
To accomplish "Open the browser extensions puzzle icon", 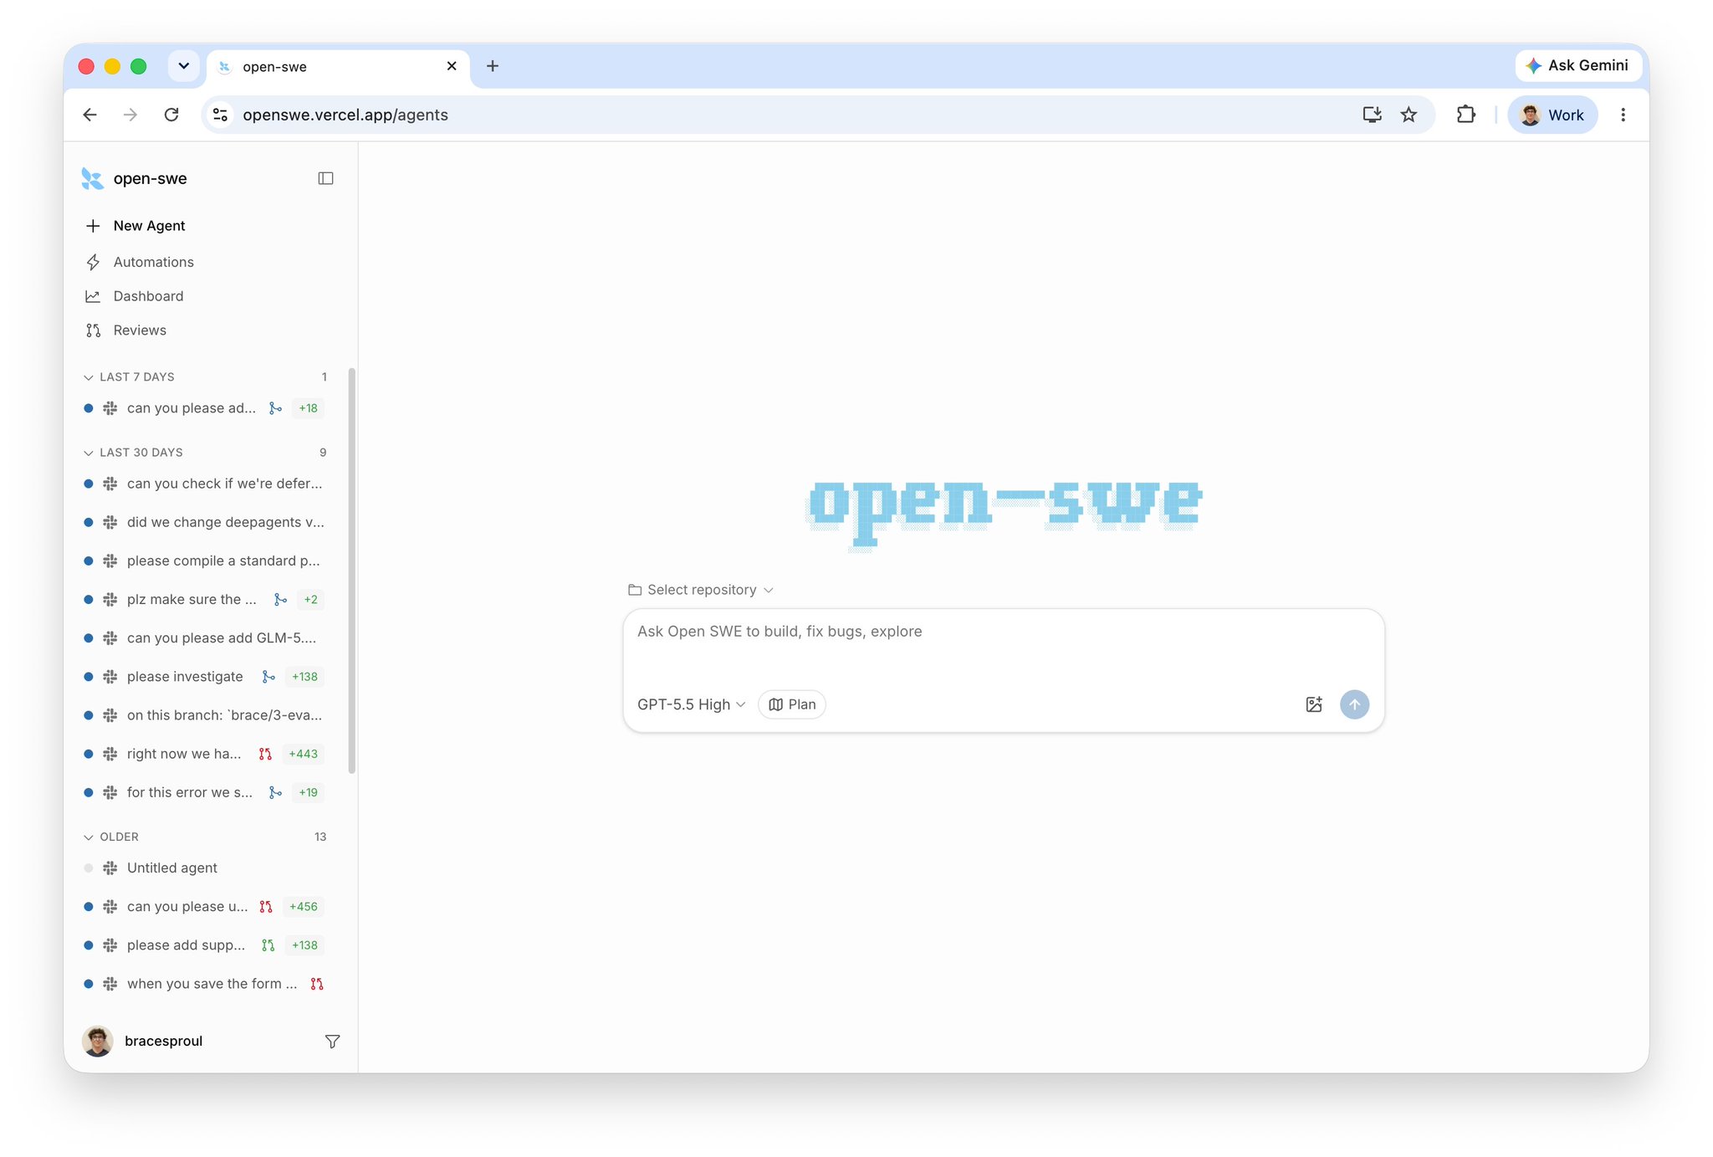I will click(1466, 115).
